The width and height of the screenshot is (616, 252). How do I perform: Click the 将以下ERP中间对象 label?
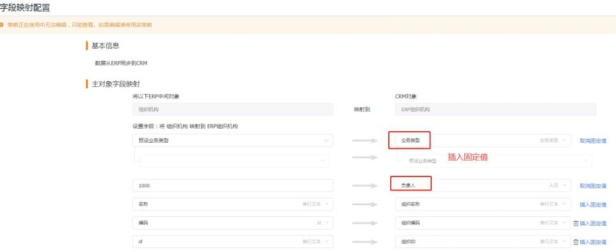point(156,96)
